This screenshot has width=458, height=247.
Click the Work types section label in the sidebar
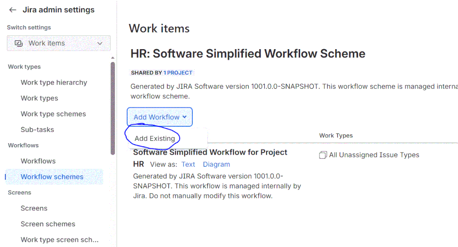pos(24,67)
